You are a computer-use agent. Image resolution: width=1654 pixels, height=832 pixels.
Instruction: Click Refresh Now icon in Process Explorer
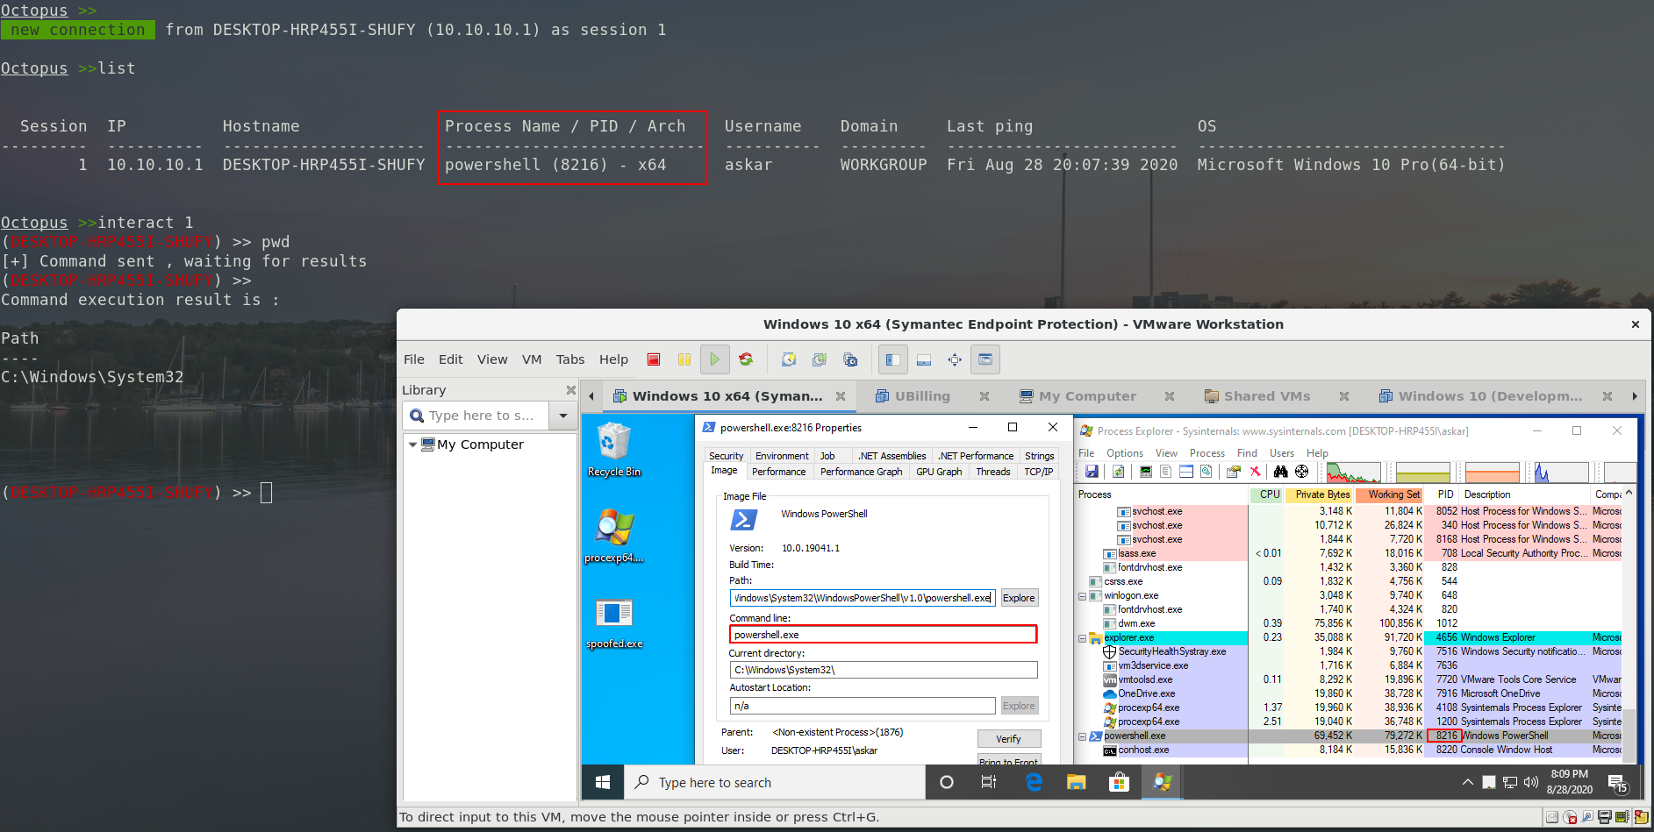click(x=1119, y=472)
